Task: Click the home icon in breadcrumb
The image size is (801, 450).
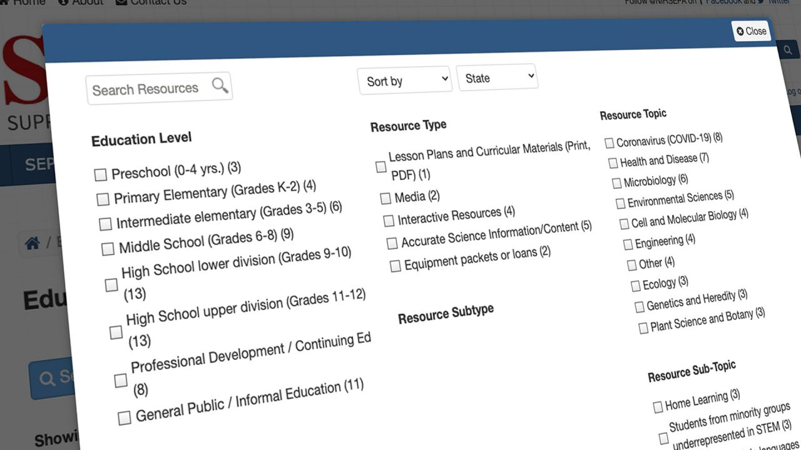Action: (32, 243)
